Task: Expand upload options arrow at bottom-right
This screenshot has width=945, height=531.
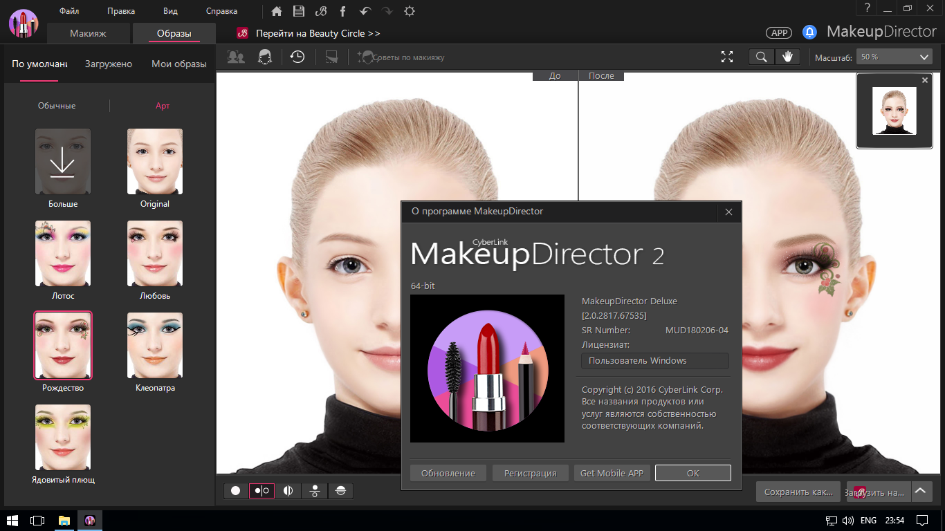Action: [x=920, y=491]
